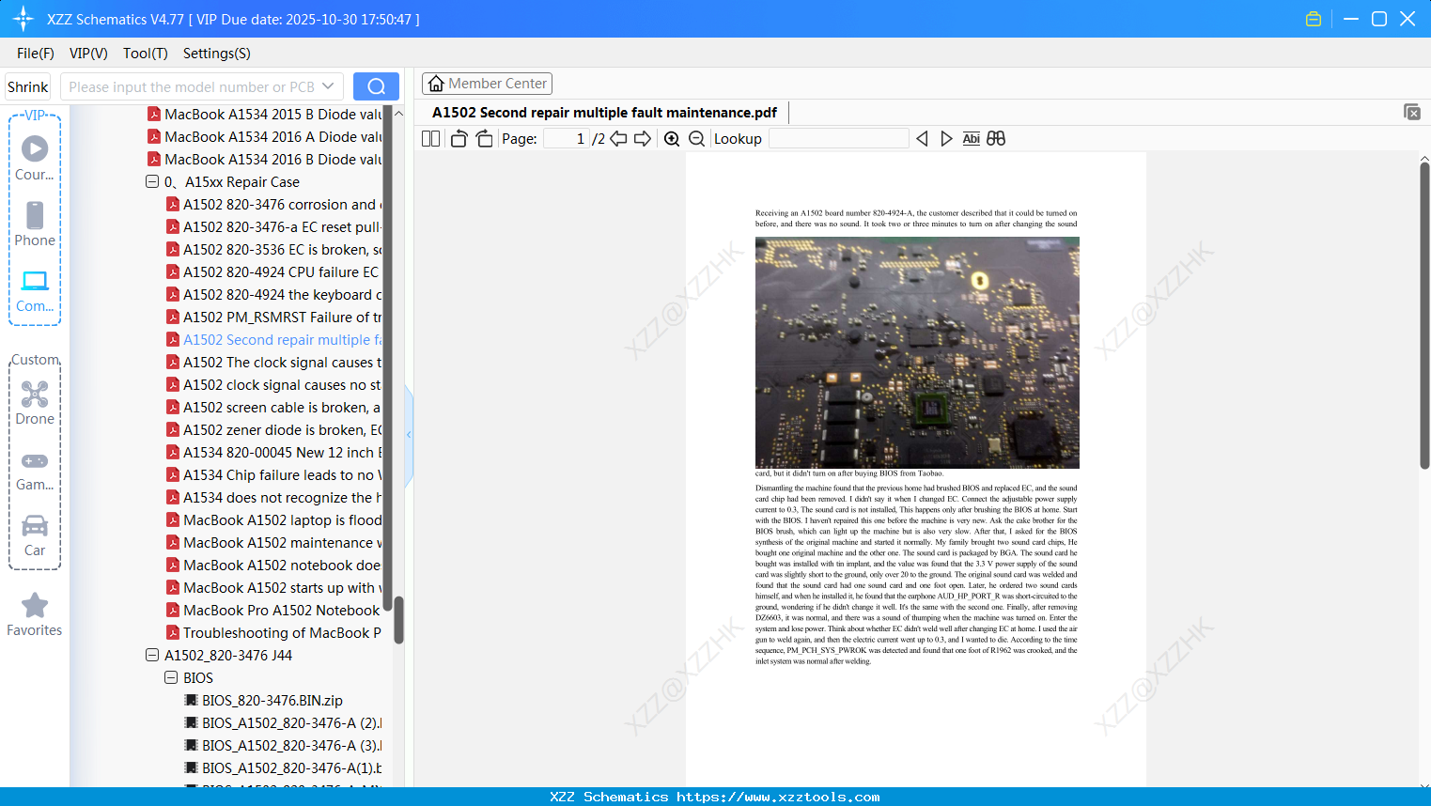Open MacBook Pro A1502 Notebook file
This screenshot has width=1431, height=806.
274,611
